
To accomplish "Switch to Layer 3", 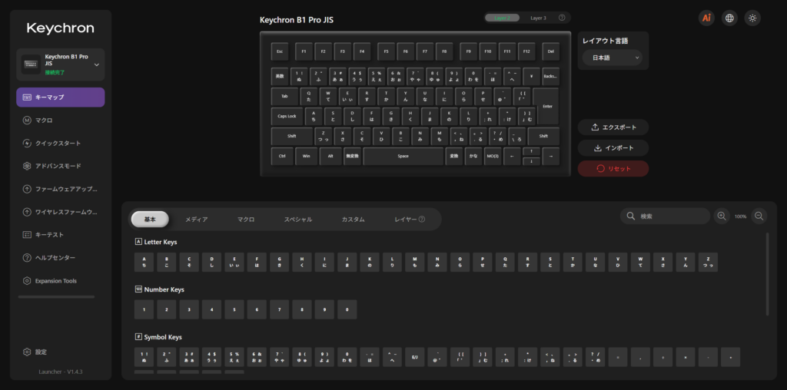I will point(538,18).
